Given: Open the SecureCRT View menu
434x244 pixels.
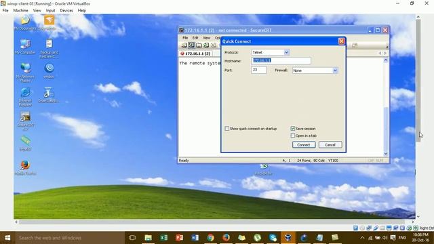Looking at the screenshot, I should point(206,38).
